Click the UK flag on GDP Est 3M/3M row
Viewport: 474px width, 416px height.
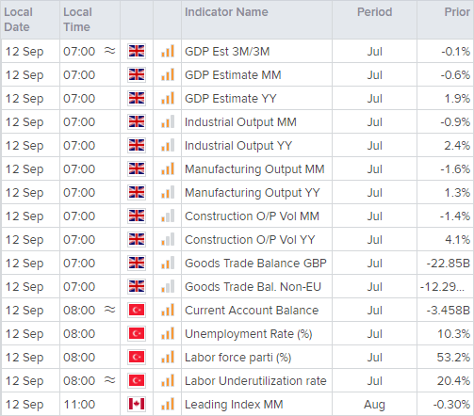point(137,51)
